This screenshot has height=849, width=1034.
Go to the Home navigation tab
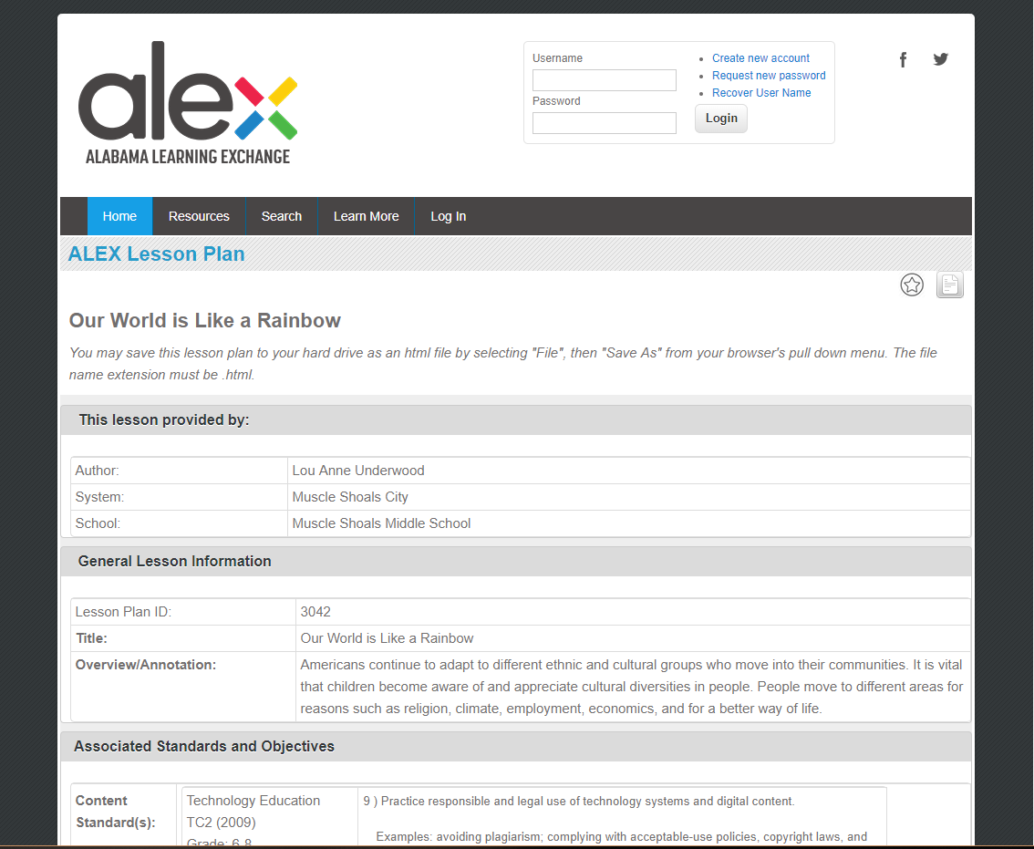[x=119, y=217]
